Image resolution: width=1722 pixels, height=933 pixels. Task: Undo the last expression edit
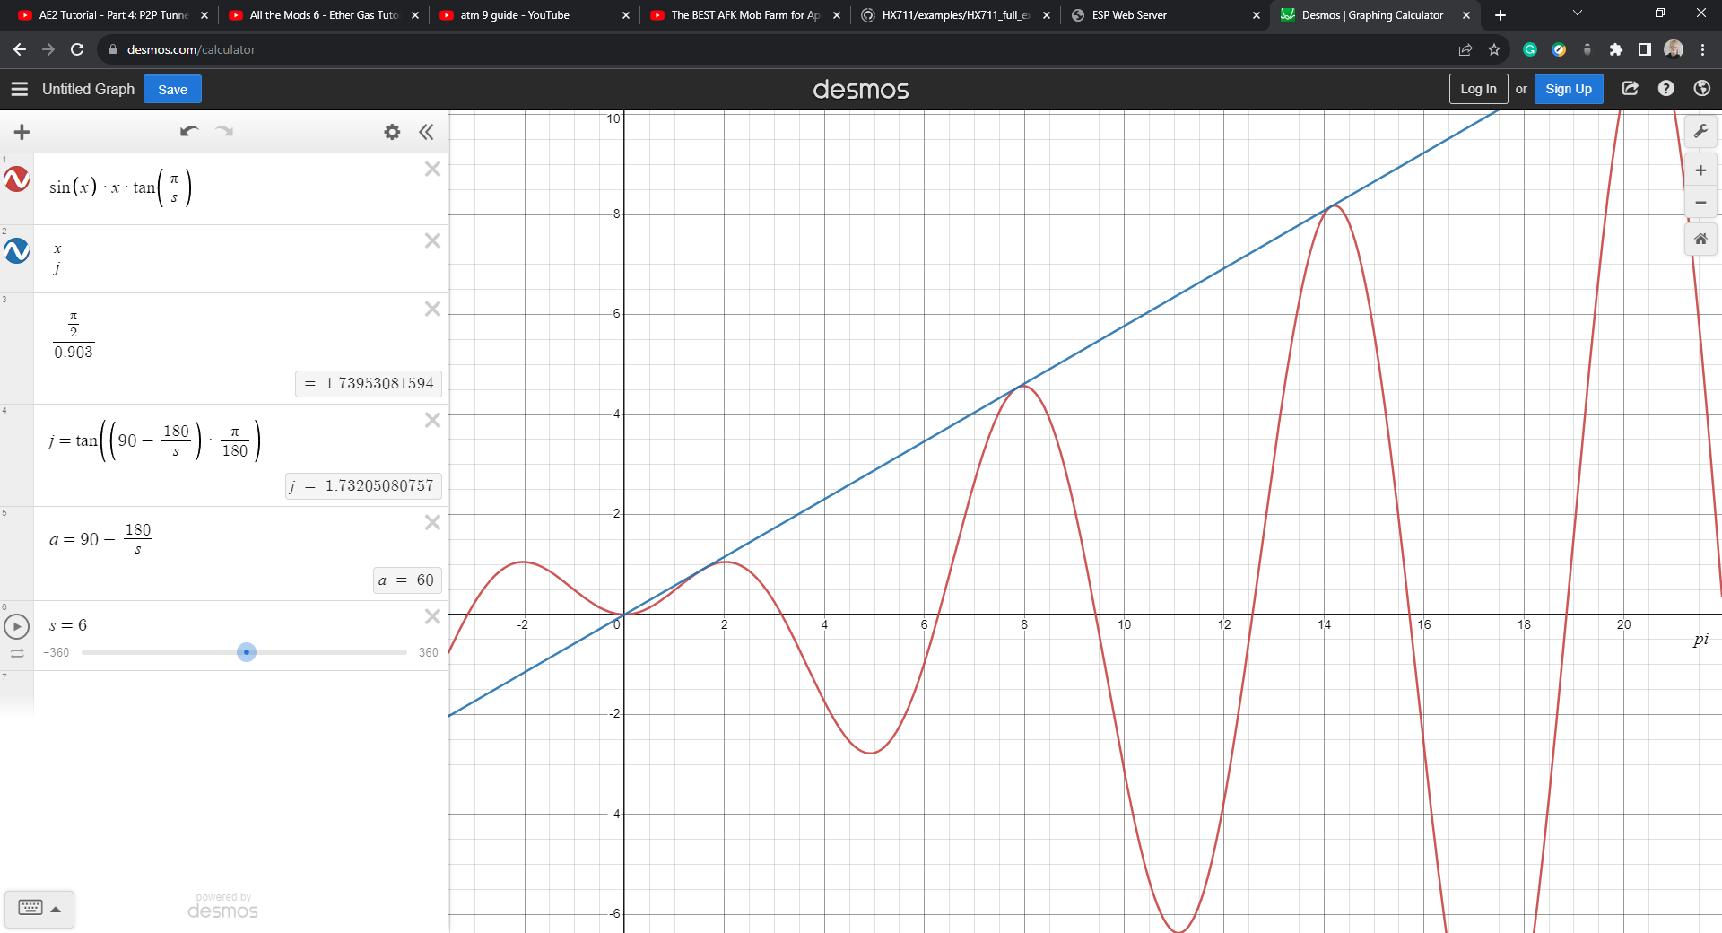coord(188,132)
